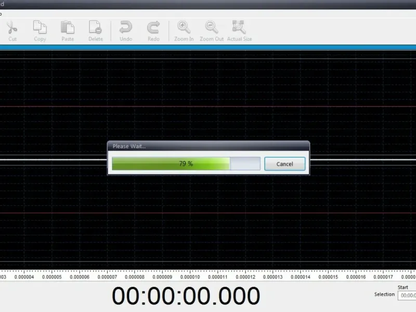The height and width of the screenshot is (312, 416).
Task: Click the Selection Start time field
Action: 407,295
